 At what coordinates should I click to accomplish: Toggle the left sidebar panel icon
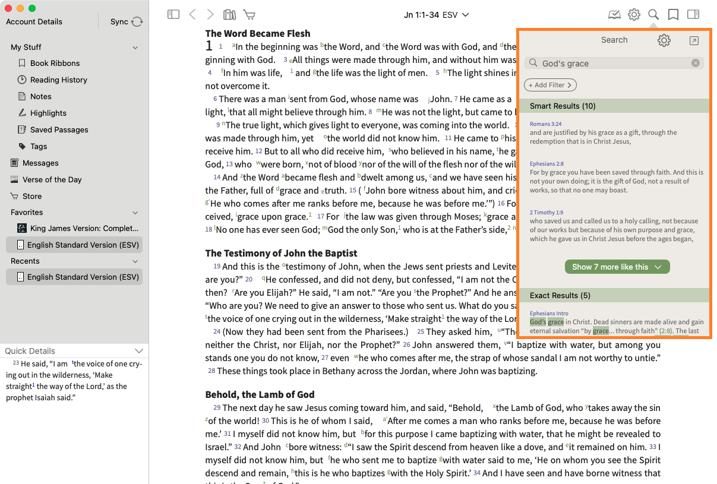tap(173, 14)
